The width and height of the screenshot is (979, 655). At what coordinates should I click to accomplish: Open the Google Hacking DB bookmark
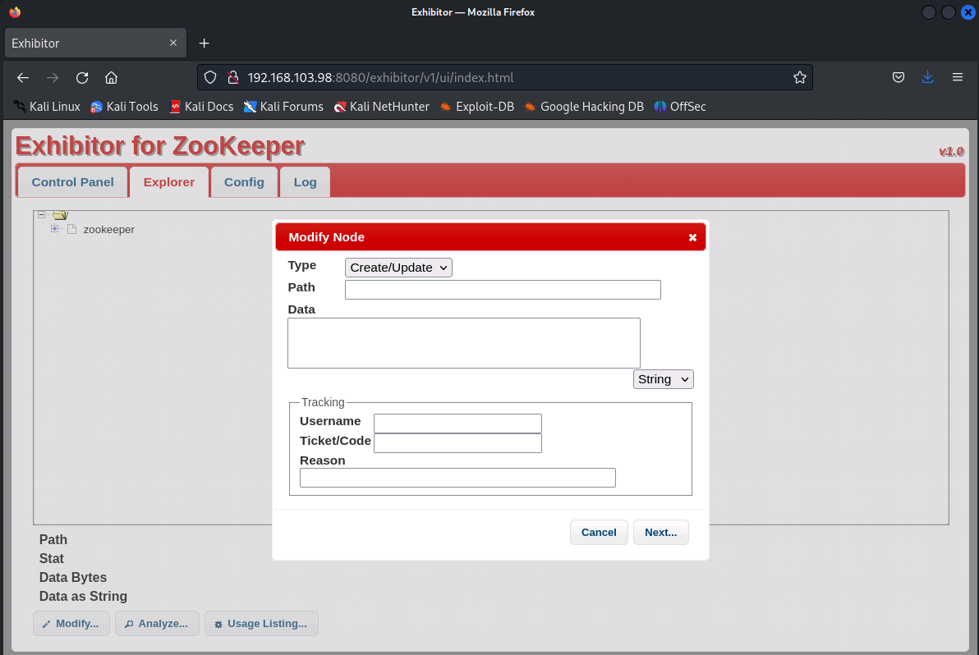(584, 107)
